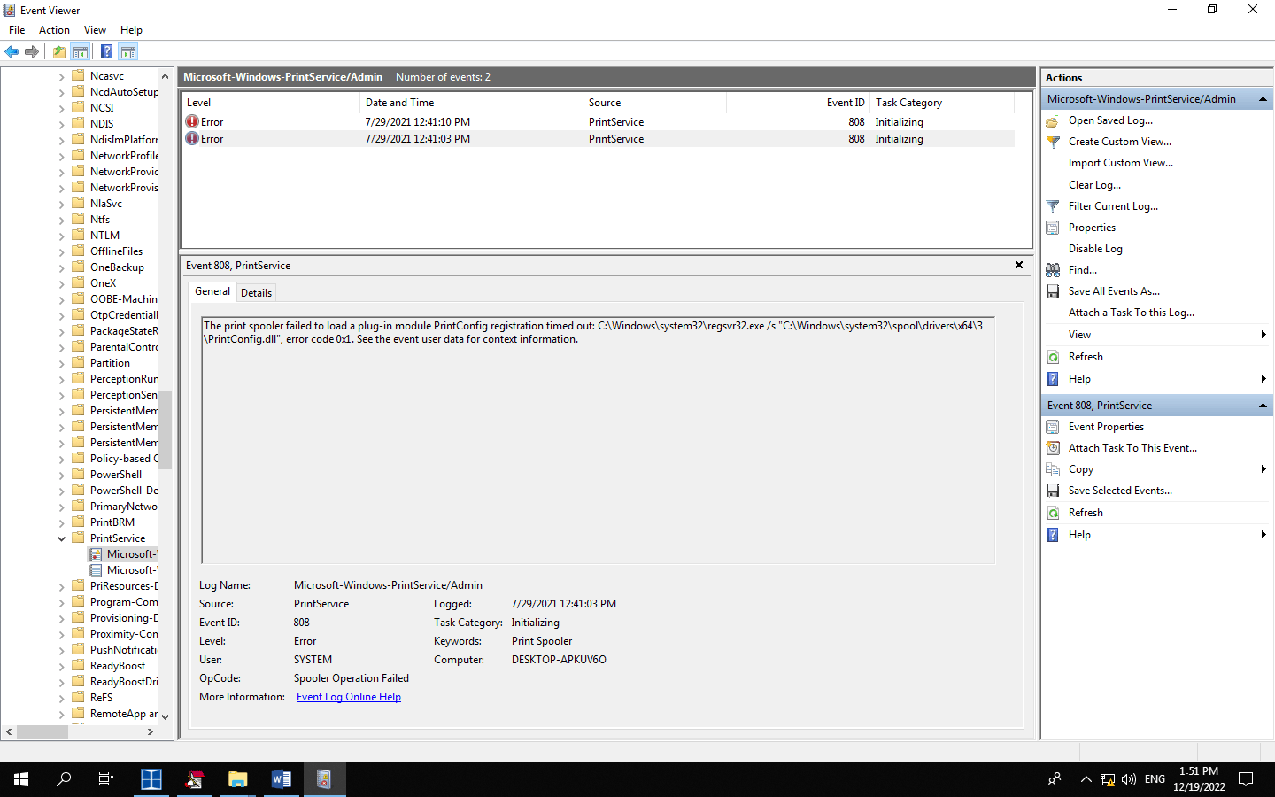Open Word from the taskbar
The width and height of the screenshot is (1275, 797).
coord(281,779)
